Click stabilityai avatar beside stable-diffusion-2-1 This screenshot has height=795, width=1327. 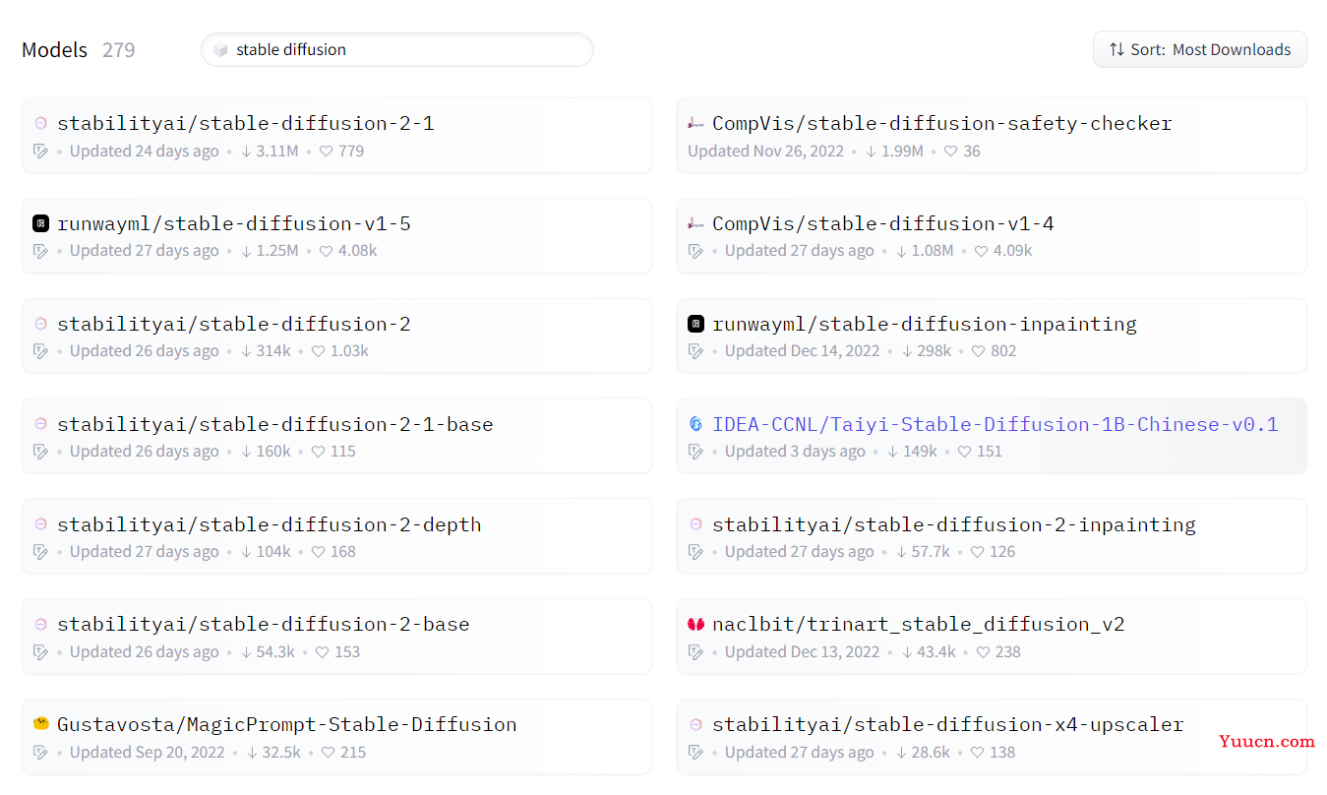[x=40, y=123]
